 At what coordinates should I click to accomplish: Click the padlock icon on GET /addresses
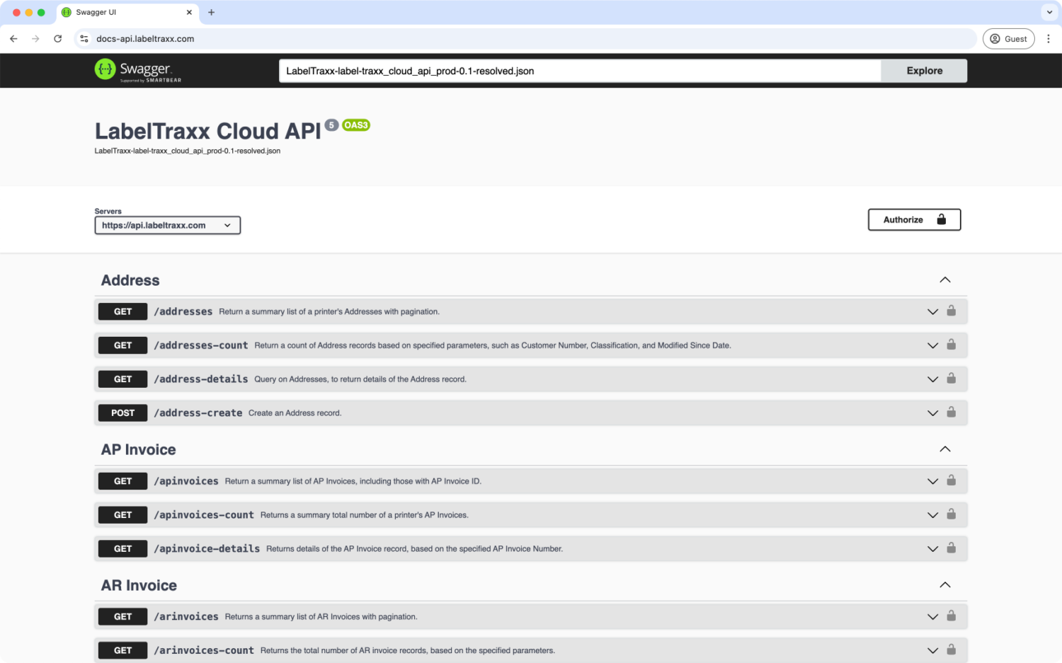[x=952, y=311]
